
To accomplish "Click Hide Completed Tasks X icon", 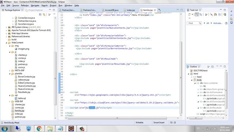I will (211, 15).
